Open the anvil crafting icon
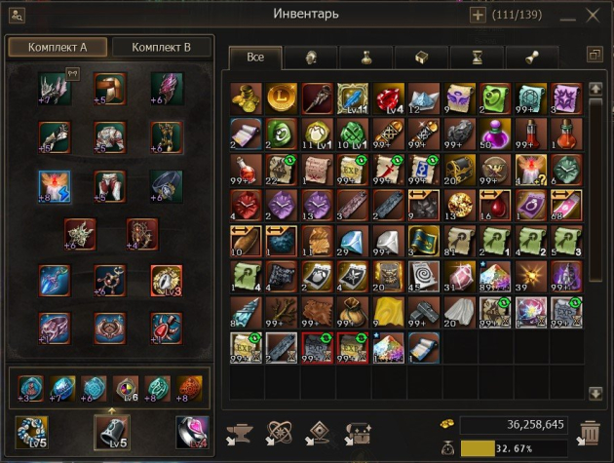Screen dimensions: 614x463 [x=240, y=434]
